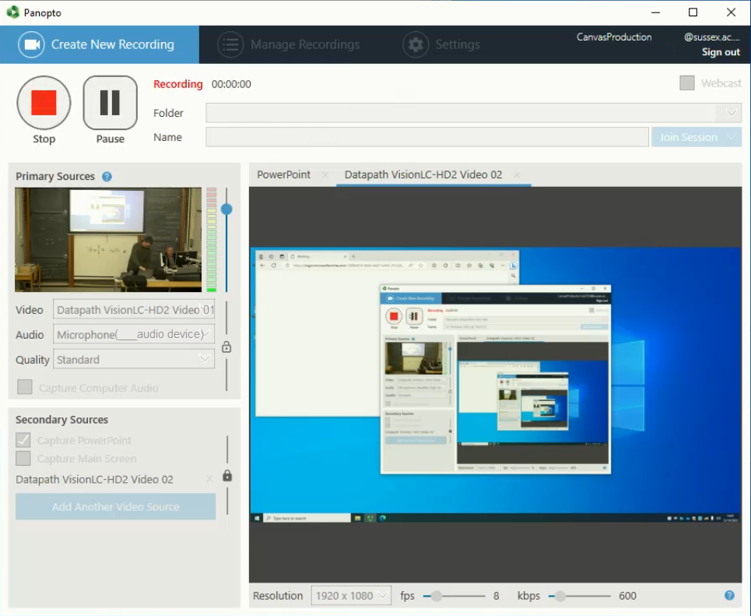Click the Recording status label

click(x=177, y=84)
